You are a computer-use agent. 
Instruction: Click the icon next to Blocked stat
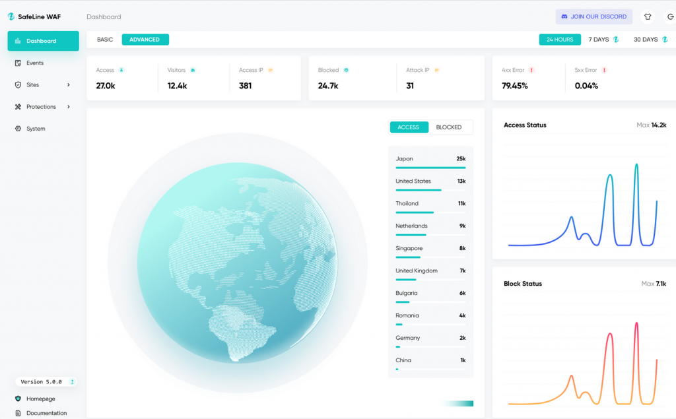(x=347, y=70)
